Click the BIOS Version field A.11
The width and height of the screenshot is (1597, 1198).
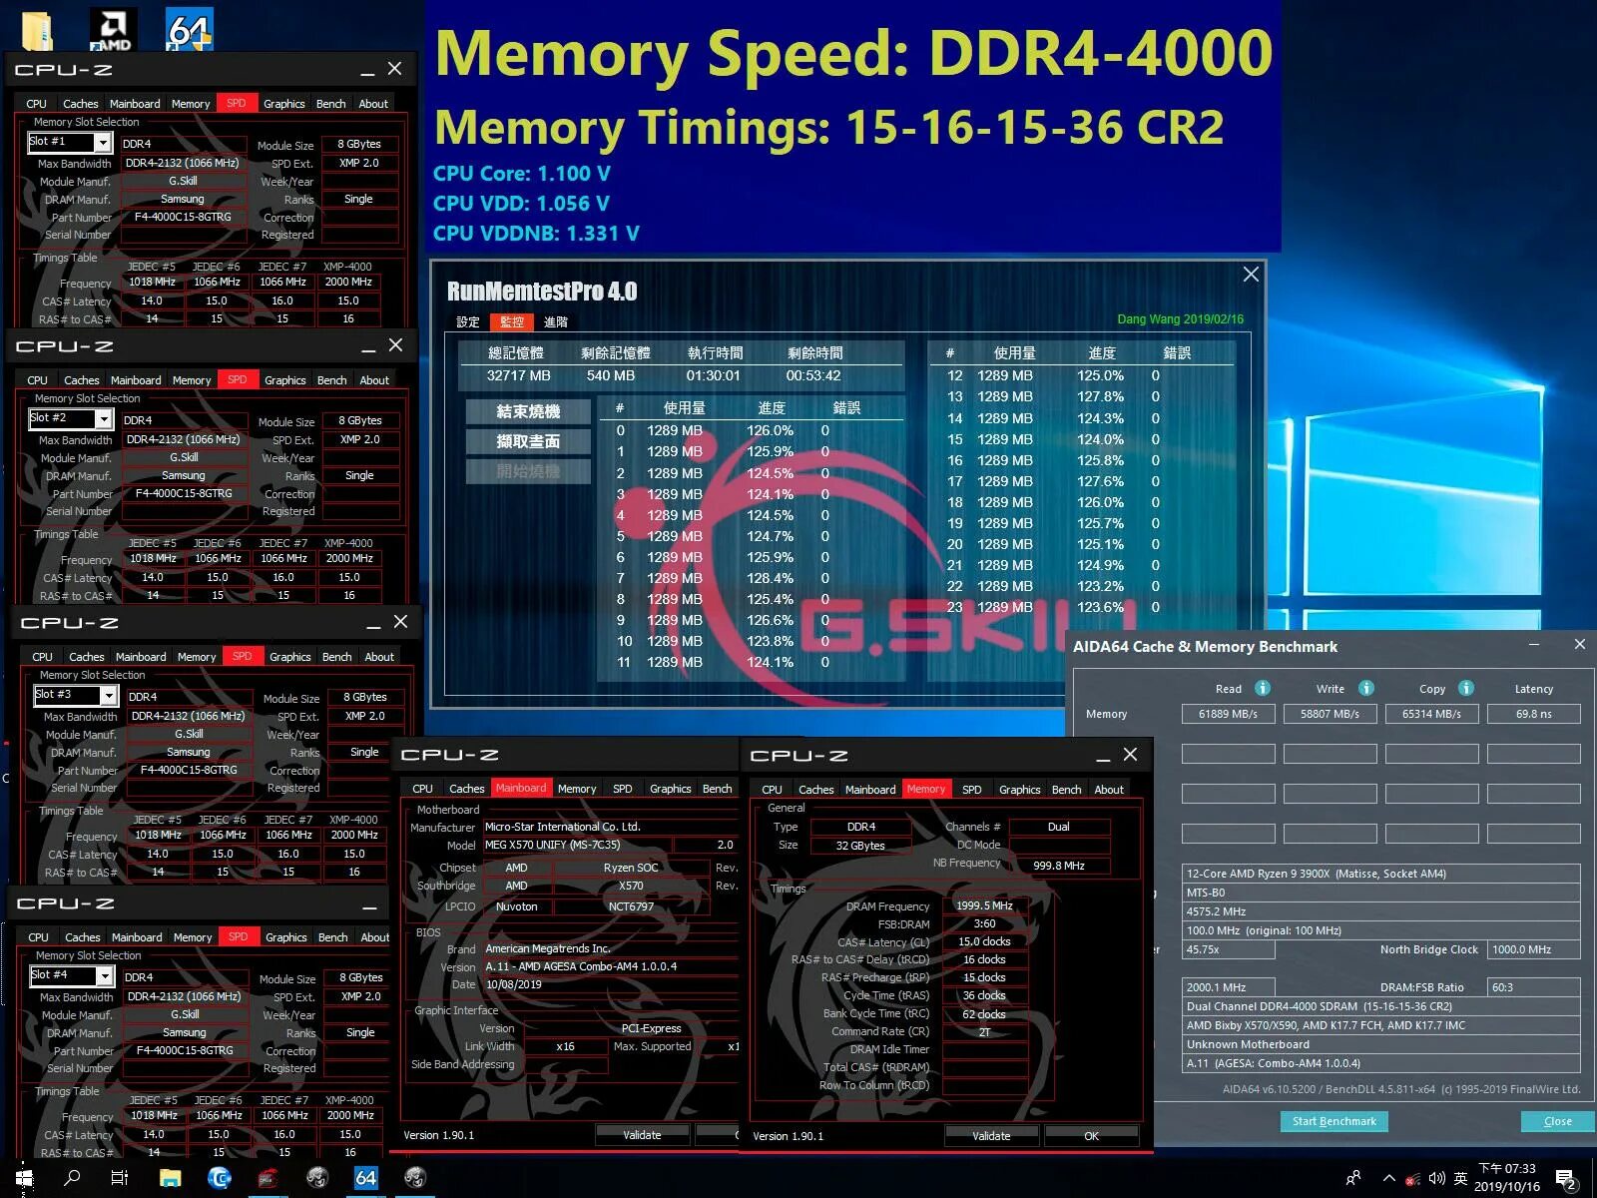point(609,966)
